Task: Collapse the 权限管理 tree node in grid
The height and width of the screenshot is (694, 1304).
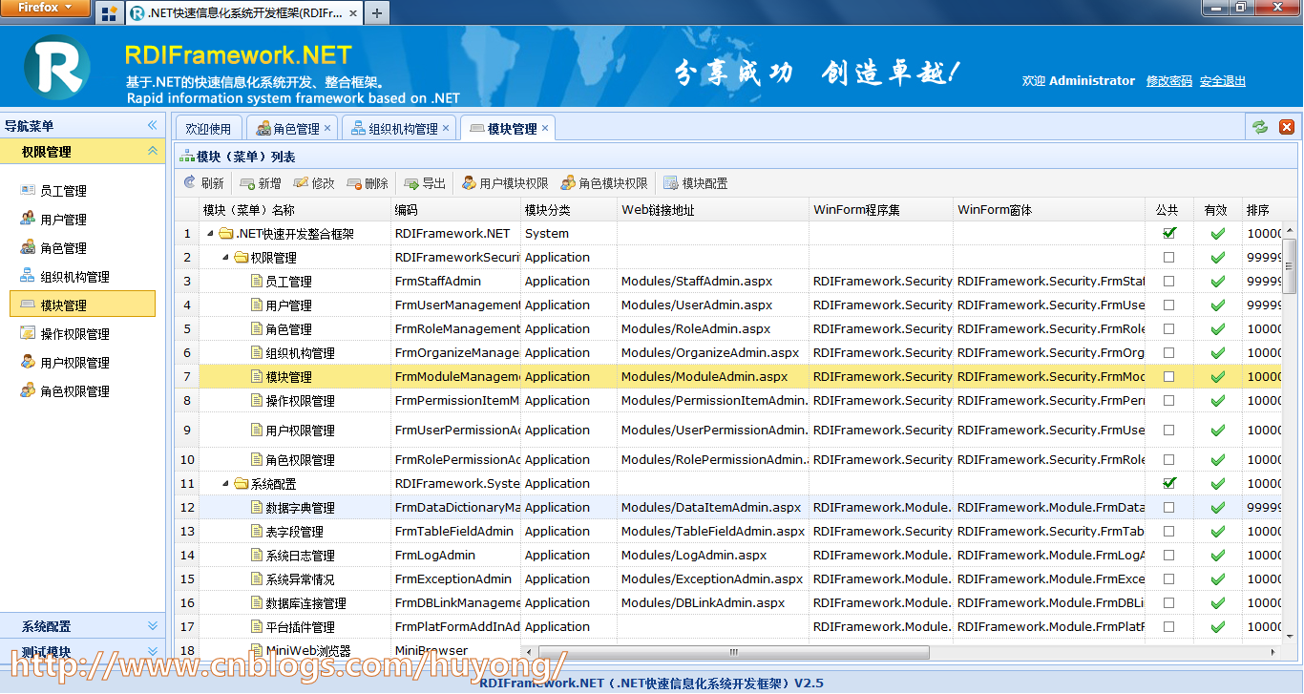Action: 226,258
